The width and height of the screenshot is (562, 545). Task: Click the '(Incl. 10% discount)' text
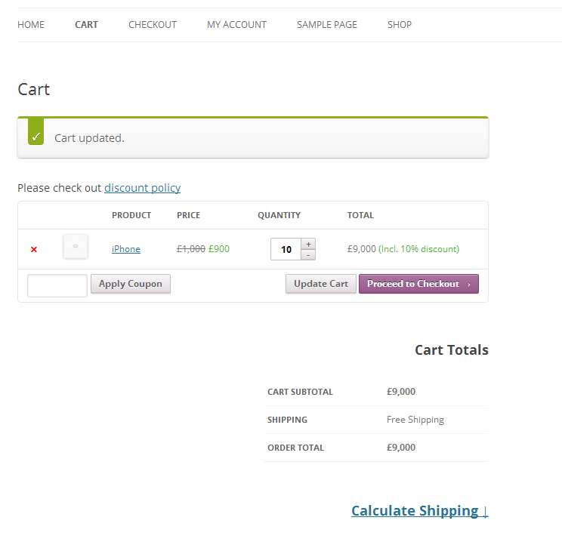pyautogui.click(x=418, y=249)
